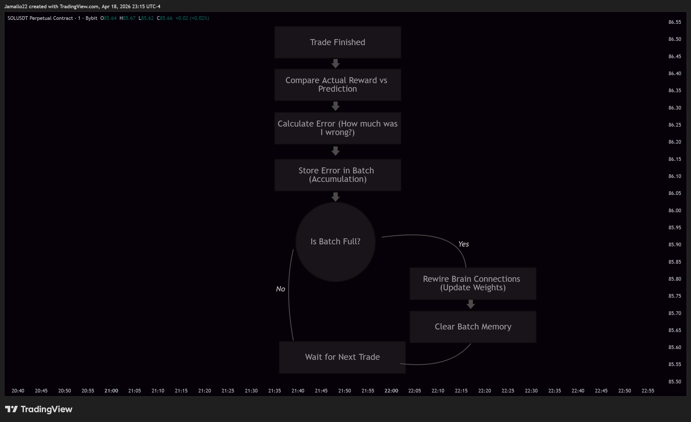Click the "SOLUSDT Perpetual Contract" symbol title

pyautogui.click(x=40, y=18)
